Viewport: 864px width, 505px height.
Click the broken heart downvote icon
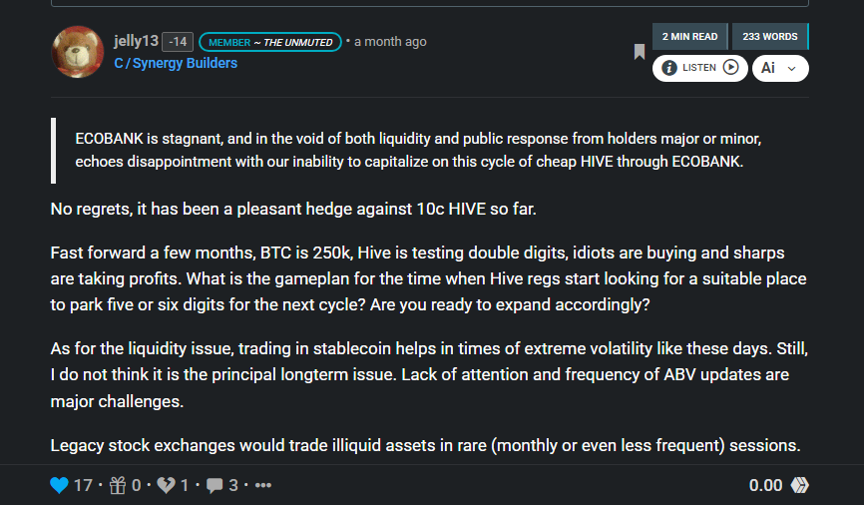(166, 485)
